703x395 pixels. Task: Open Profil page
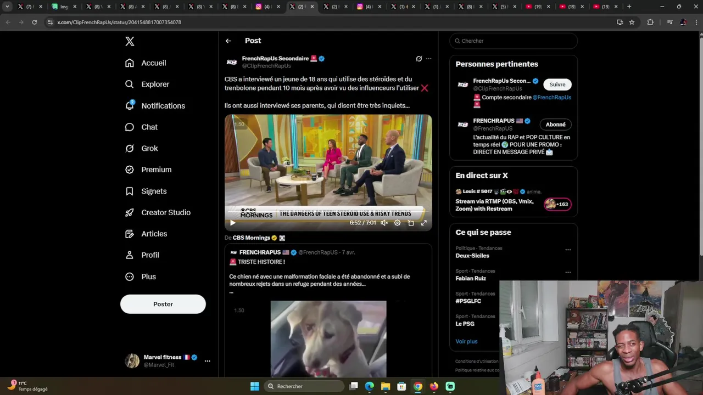(x=142, y=255)
